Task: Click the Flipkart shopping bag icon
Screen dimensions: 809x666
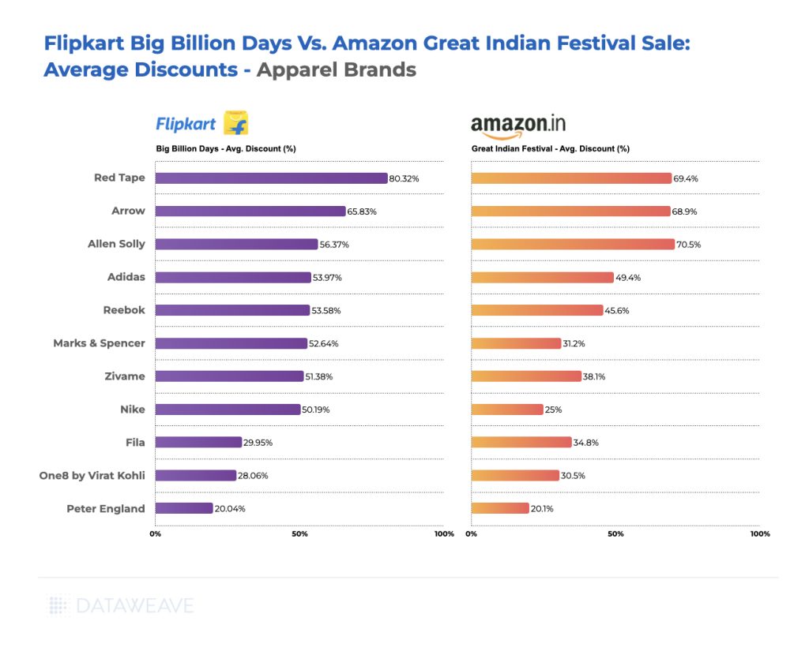Action: [236, 123]
